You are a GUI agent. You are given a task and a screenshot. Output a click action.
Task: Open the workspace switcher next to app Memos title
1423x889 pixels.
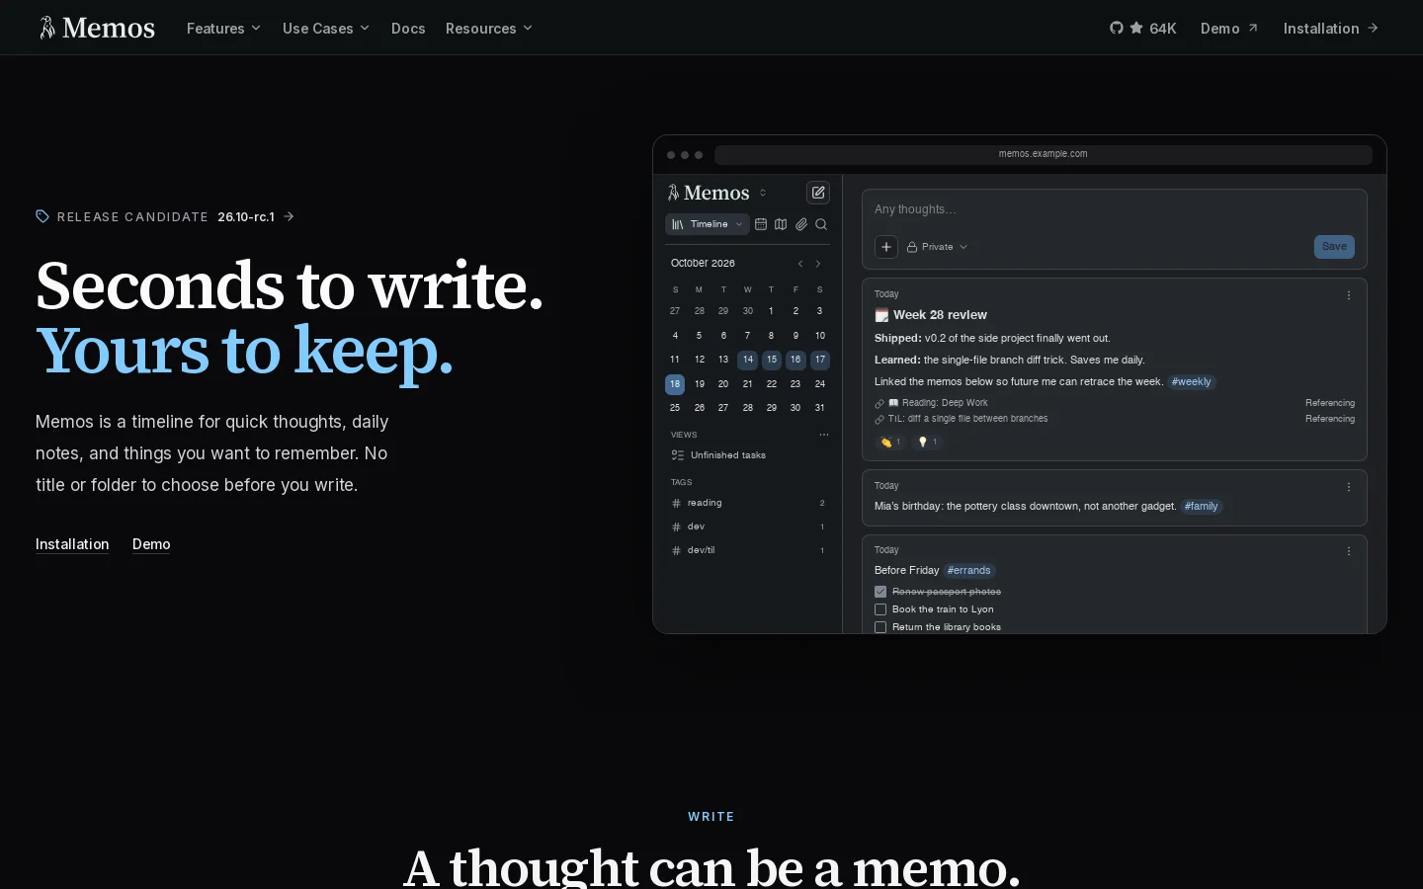(x=763, y=193)
